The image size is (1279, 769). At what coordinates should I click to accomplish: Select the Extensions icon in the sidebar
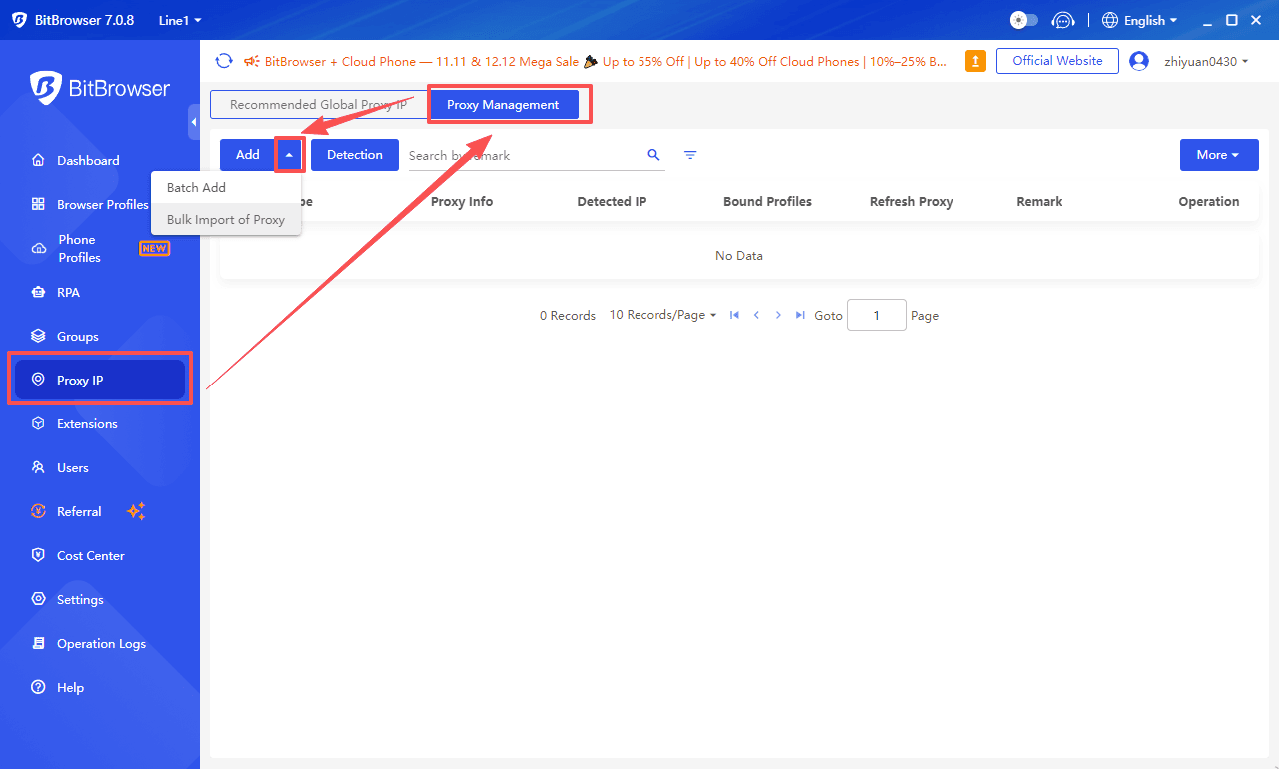(38, 423)
